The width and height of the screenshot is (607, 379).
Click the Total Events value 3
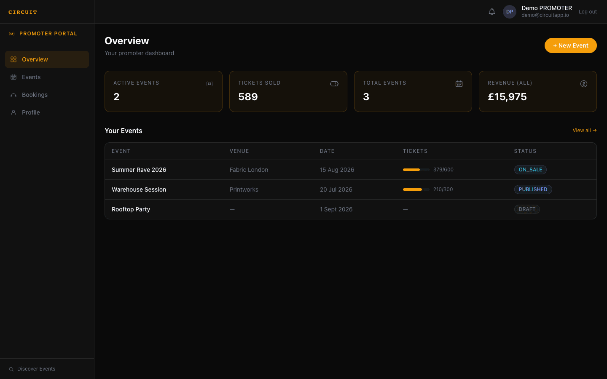[x=366, y=97]
